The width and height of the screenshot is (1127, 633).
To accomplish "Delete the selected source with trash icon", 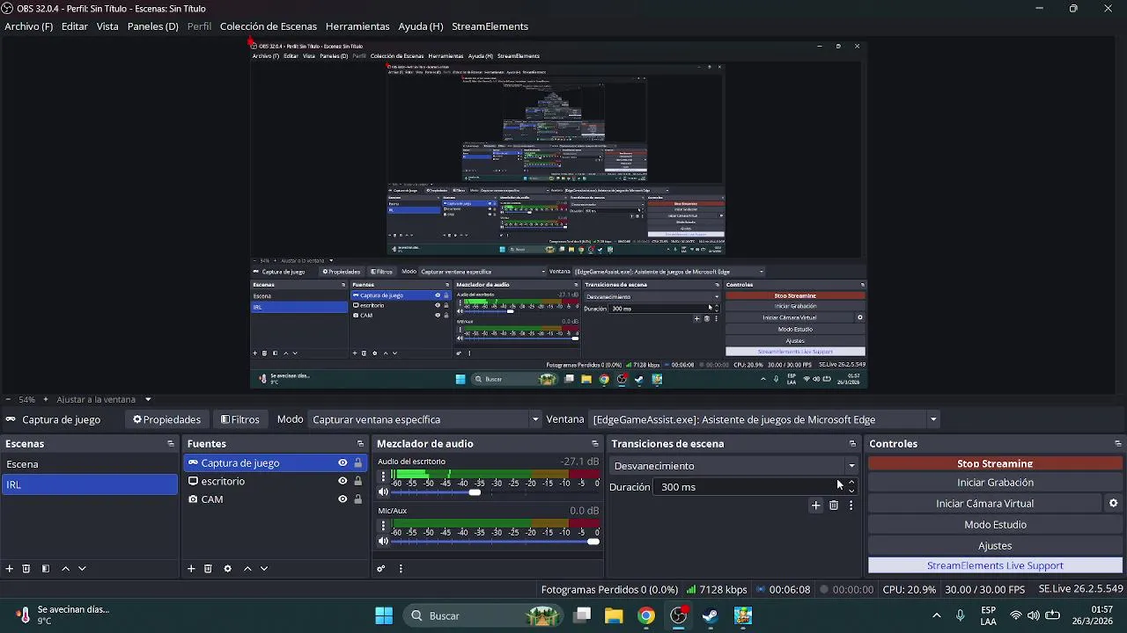I will (208, 569).
